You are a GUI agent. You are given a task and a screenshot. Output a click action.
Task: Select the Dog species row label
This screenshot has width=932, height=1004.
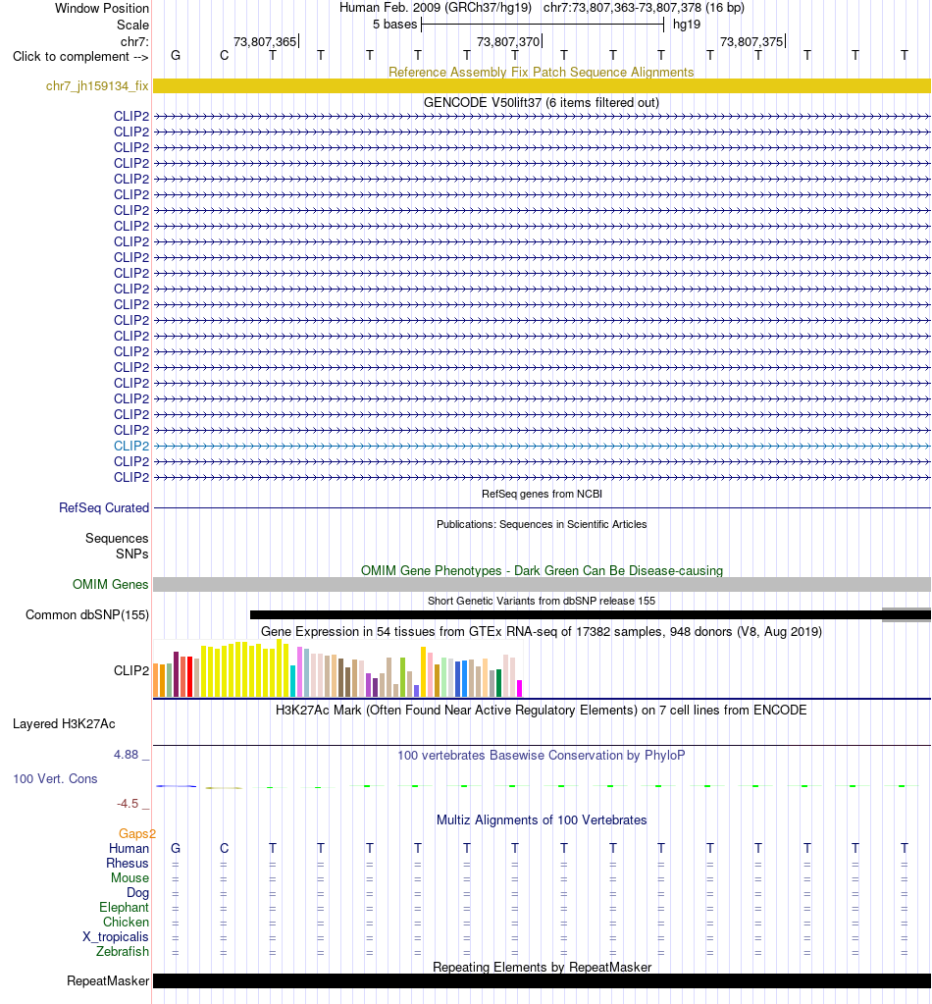click(x=137, y=892)
